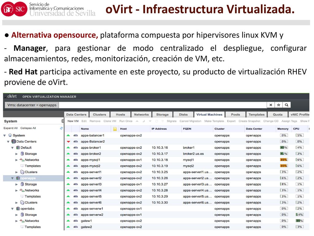Viewport: 314px width, 236px height.
Task: Collapse the System tree root
Action: [5, 136]
